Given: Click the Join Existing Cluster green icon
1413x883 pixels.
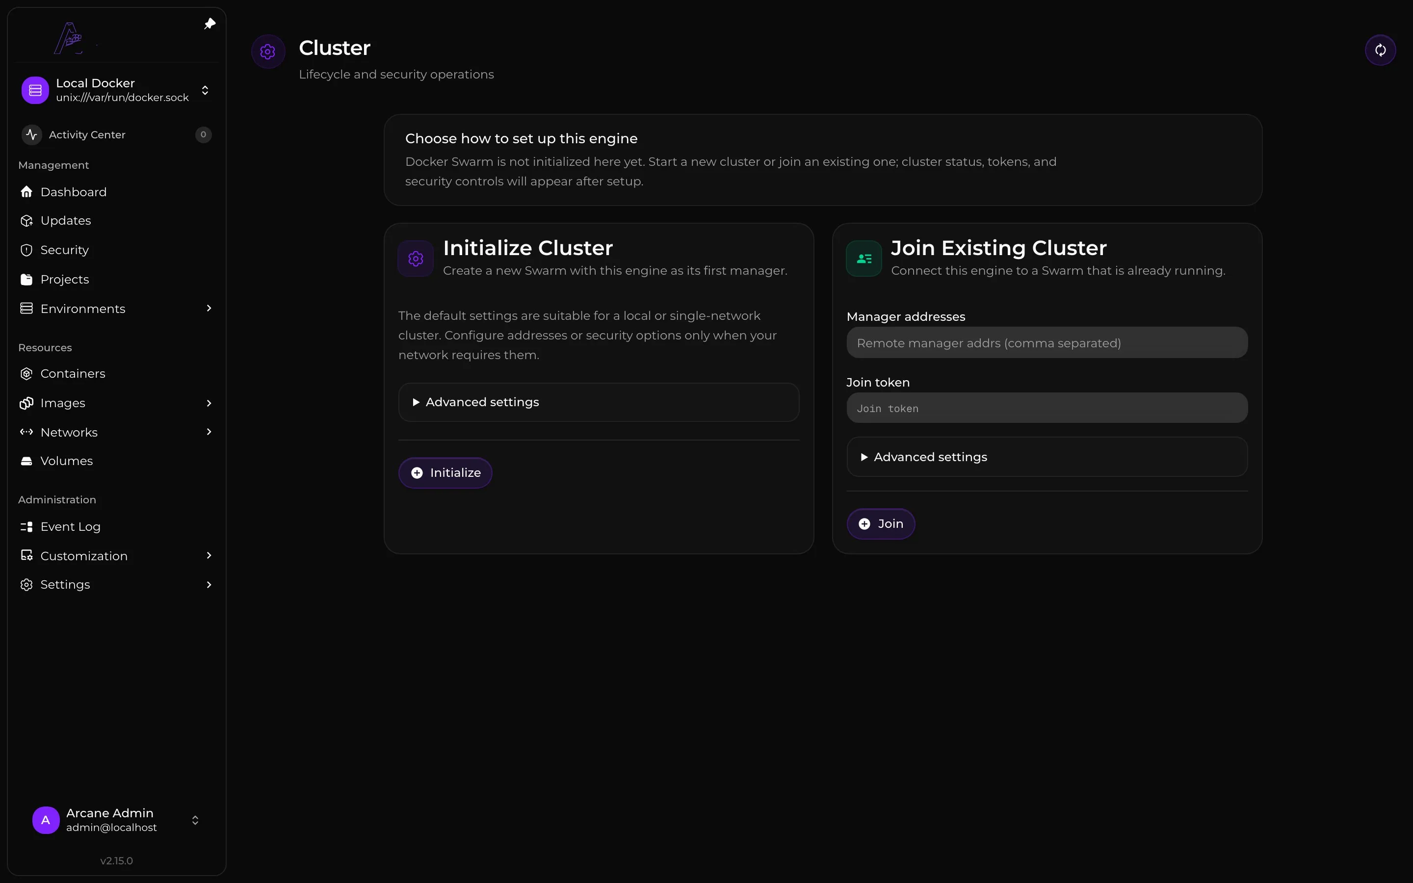Looking at the screenshot, I should [864, 259].
